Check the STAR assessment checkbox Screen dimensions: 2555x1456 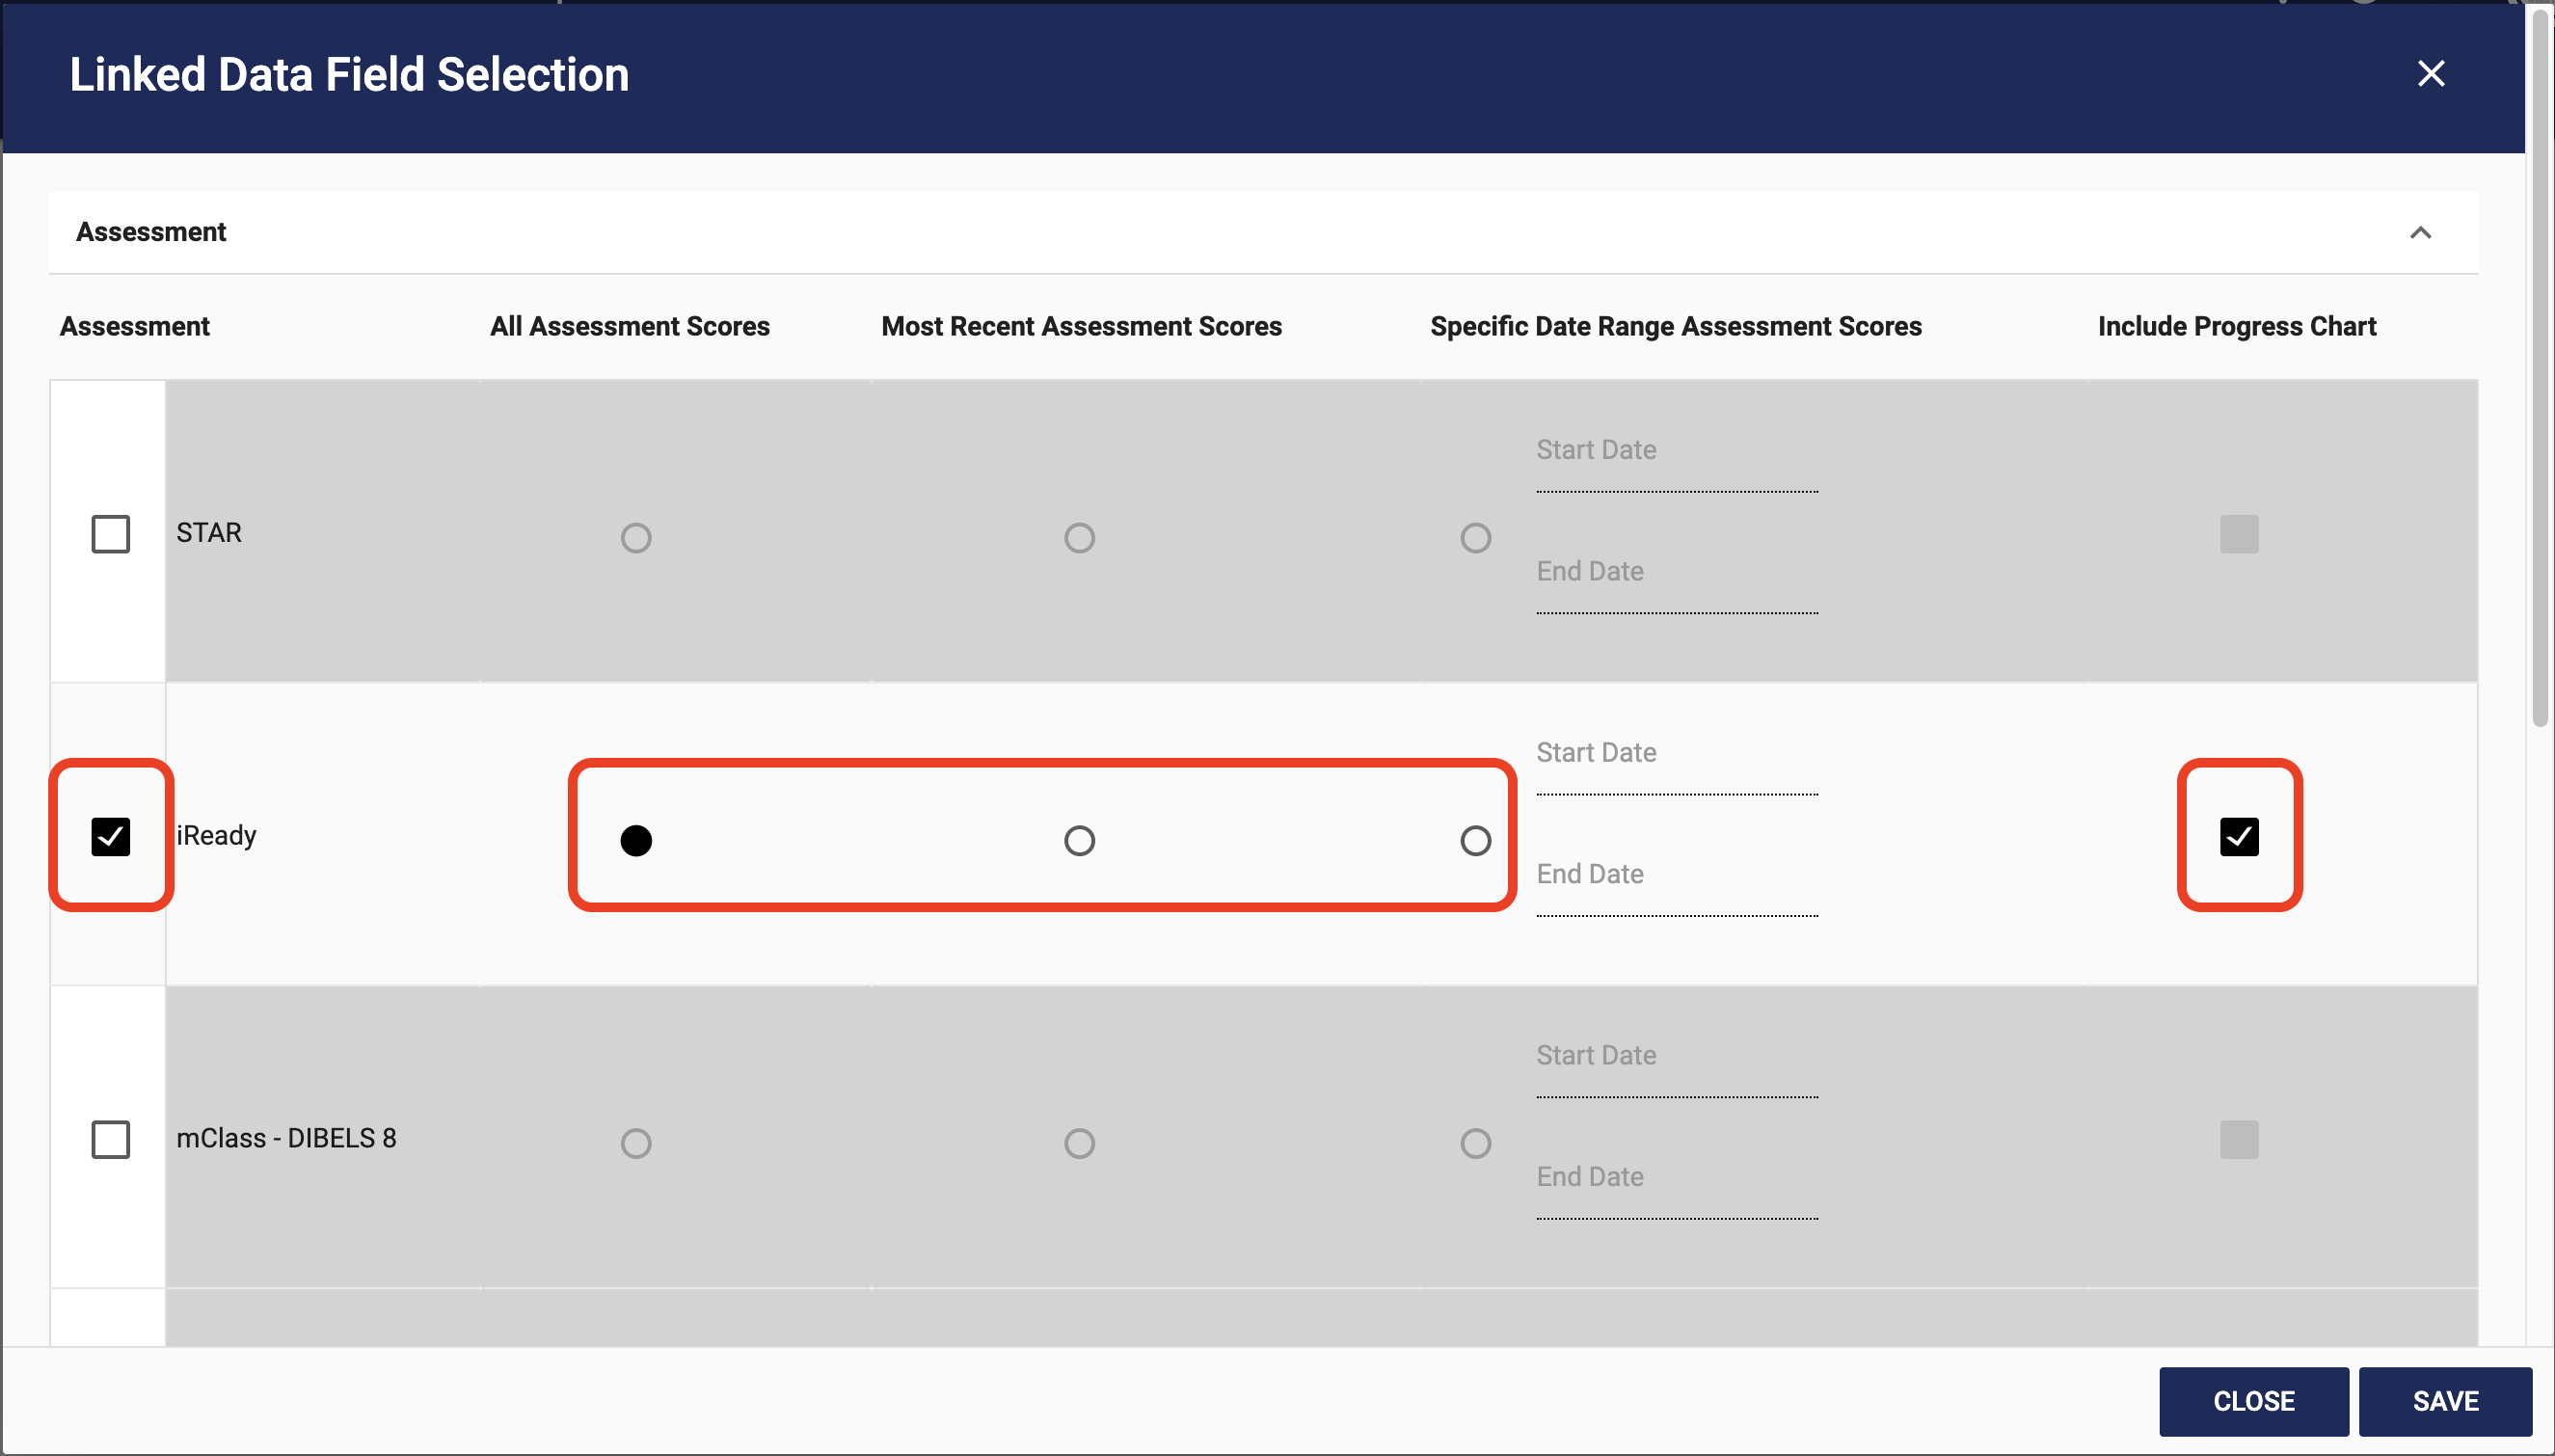111,534
